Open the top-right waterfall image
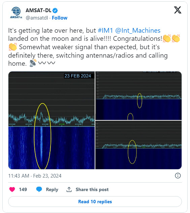 [x=138, y=96]
